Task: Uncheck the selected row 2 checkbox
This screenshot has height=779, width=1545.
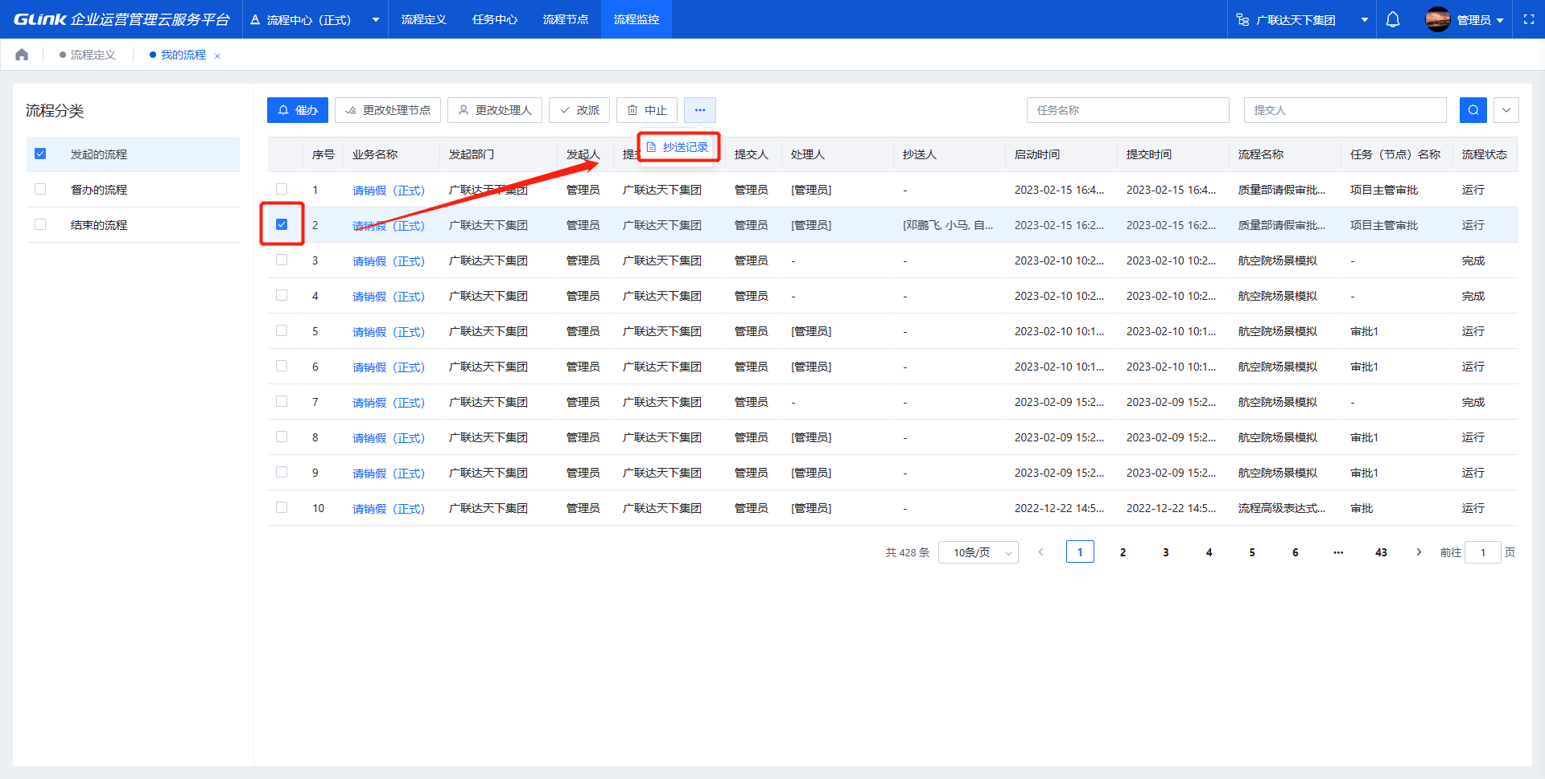Action: (282, 224)
